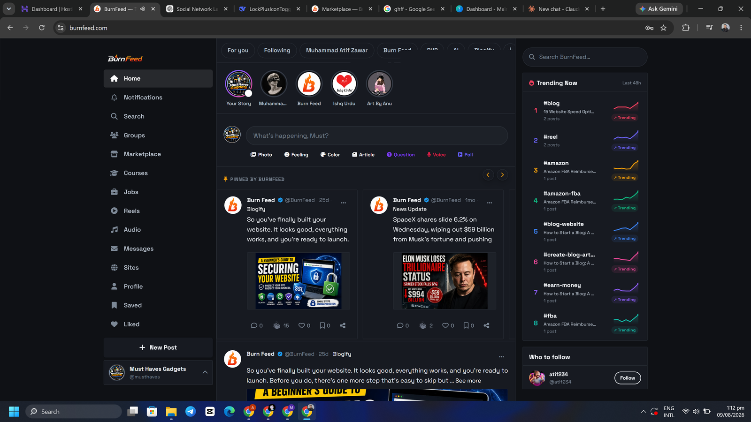Open the Groups sidebar item
This screenshot has width=751, height=422.
coord(158,135)
